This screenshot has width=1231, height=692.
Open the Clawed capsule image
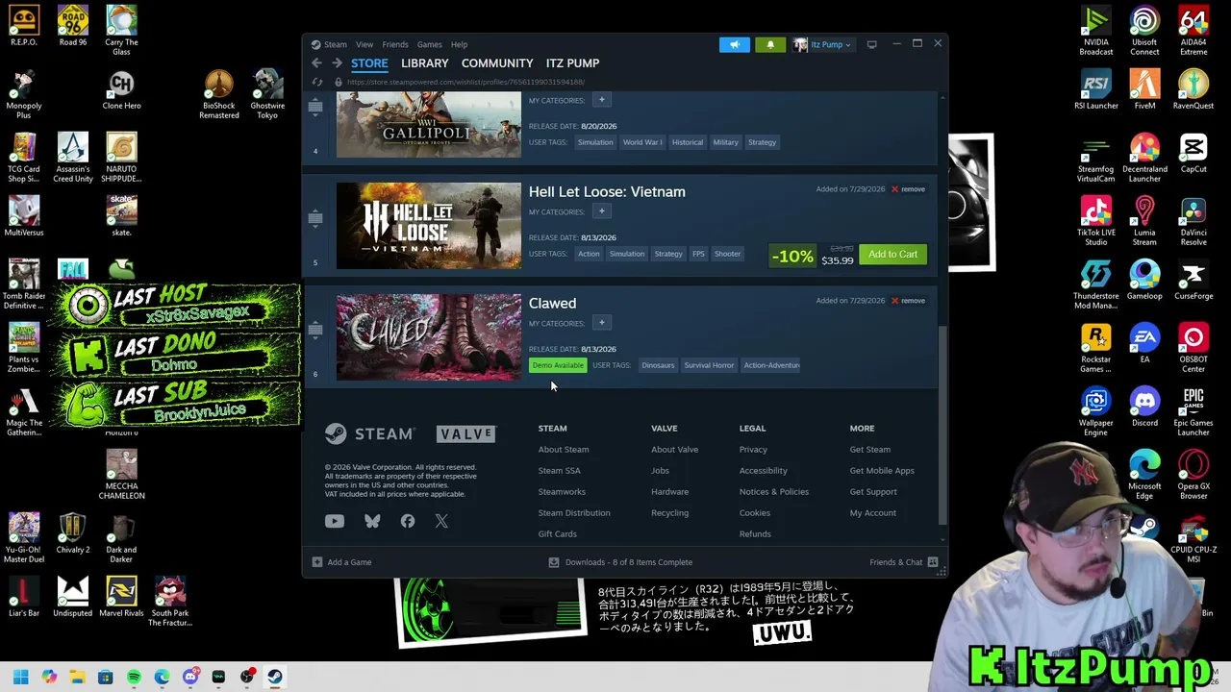click(429, 337)
